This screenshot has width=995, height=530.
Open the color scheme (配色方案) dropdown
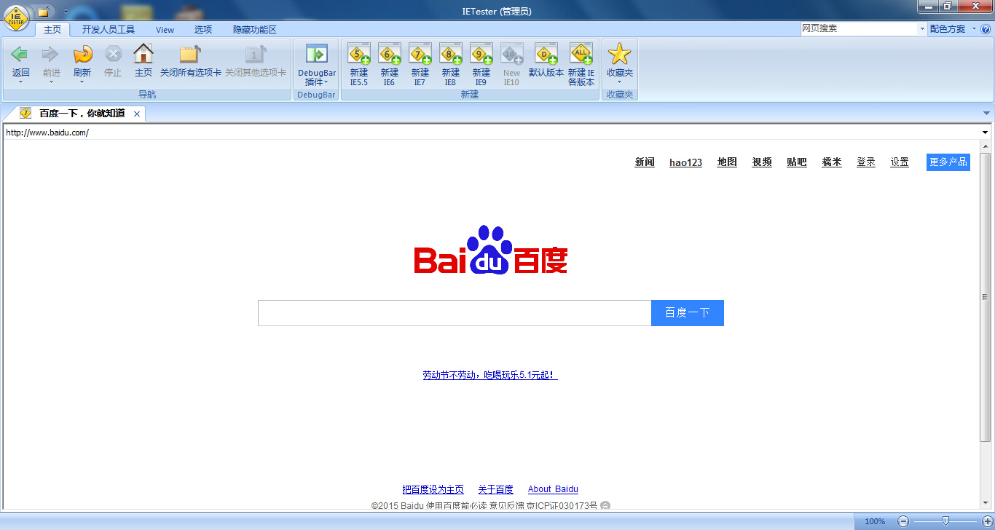click(x=951, y=29)
